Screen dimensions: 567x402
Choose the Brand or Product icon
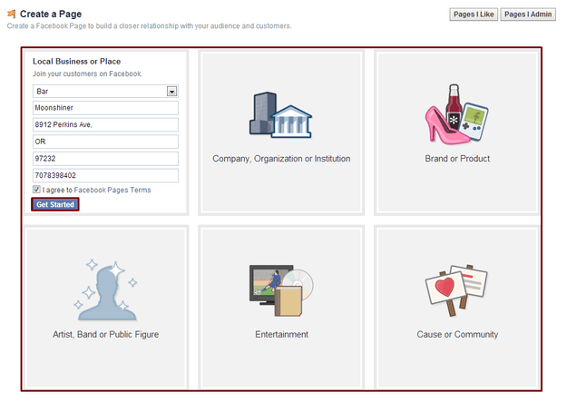(456, 114)
